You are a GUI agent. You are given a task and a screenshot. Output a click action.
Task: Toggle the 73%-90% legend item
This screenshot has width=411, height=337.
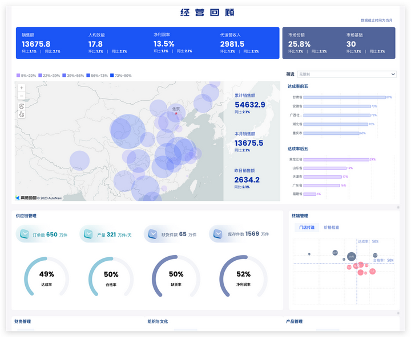[121, 75]
